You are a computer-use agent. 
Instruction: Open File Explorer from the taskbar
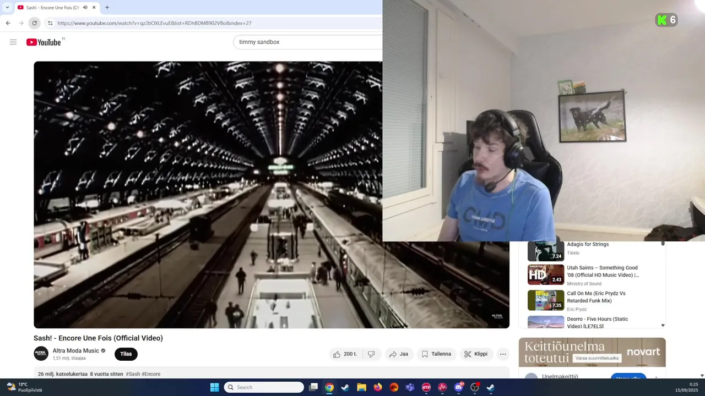pyautogui.click(x=361, y=387)
